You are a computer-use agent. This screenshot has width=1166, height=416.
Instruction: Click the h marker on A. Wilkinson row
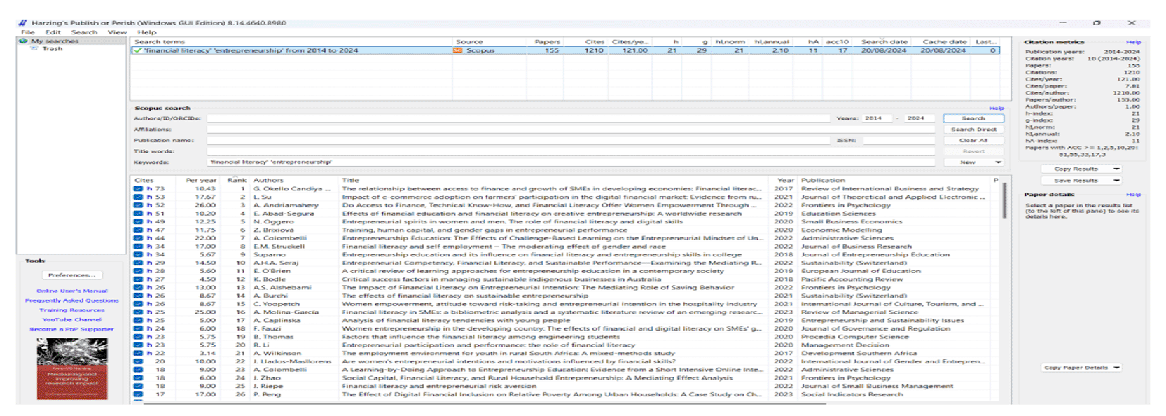pos(149,354)
